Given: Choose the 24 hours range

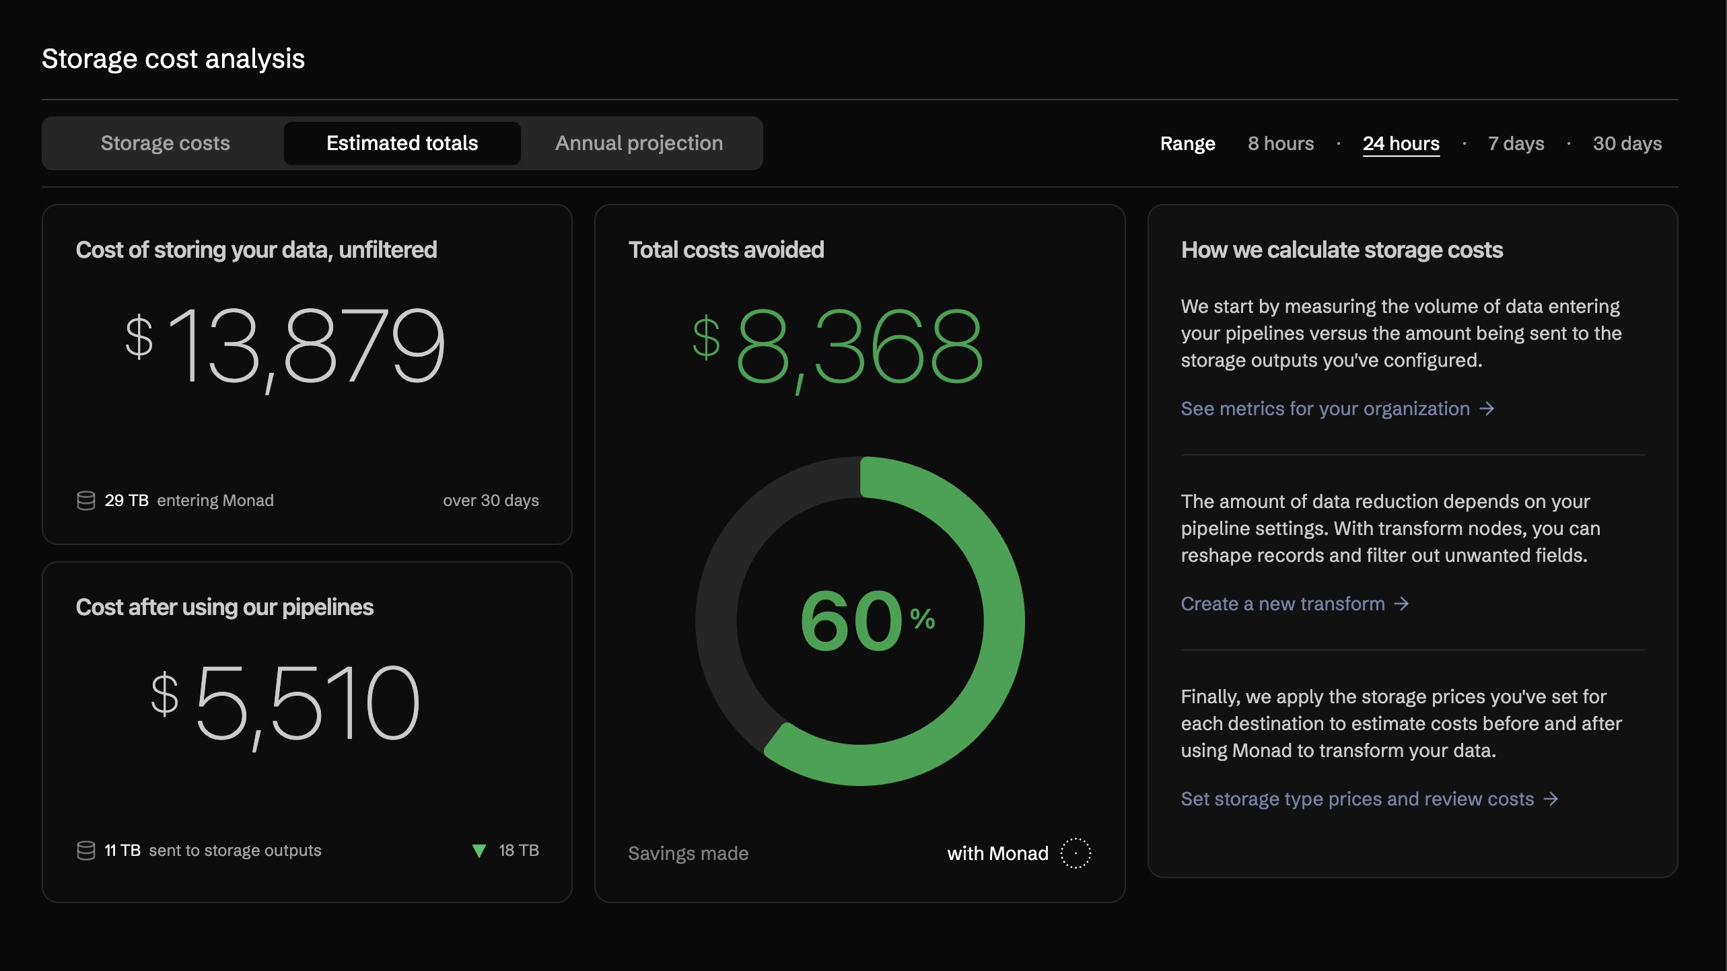Looking at the screenshot, I should coord(1401,143).
